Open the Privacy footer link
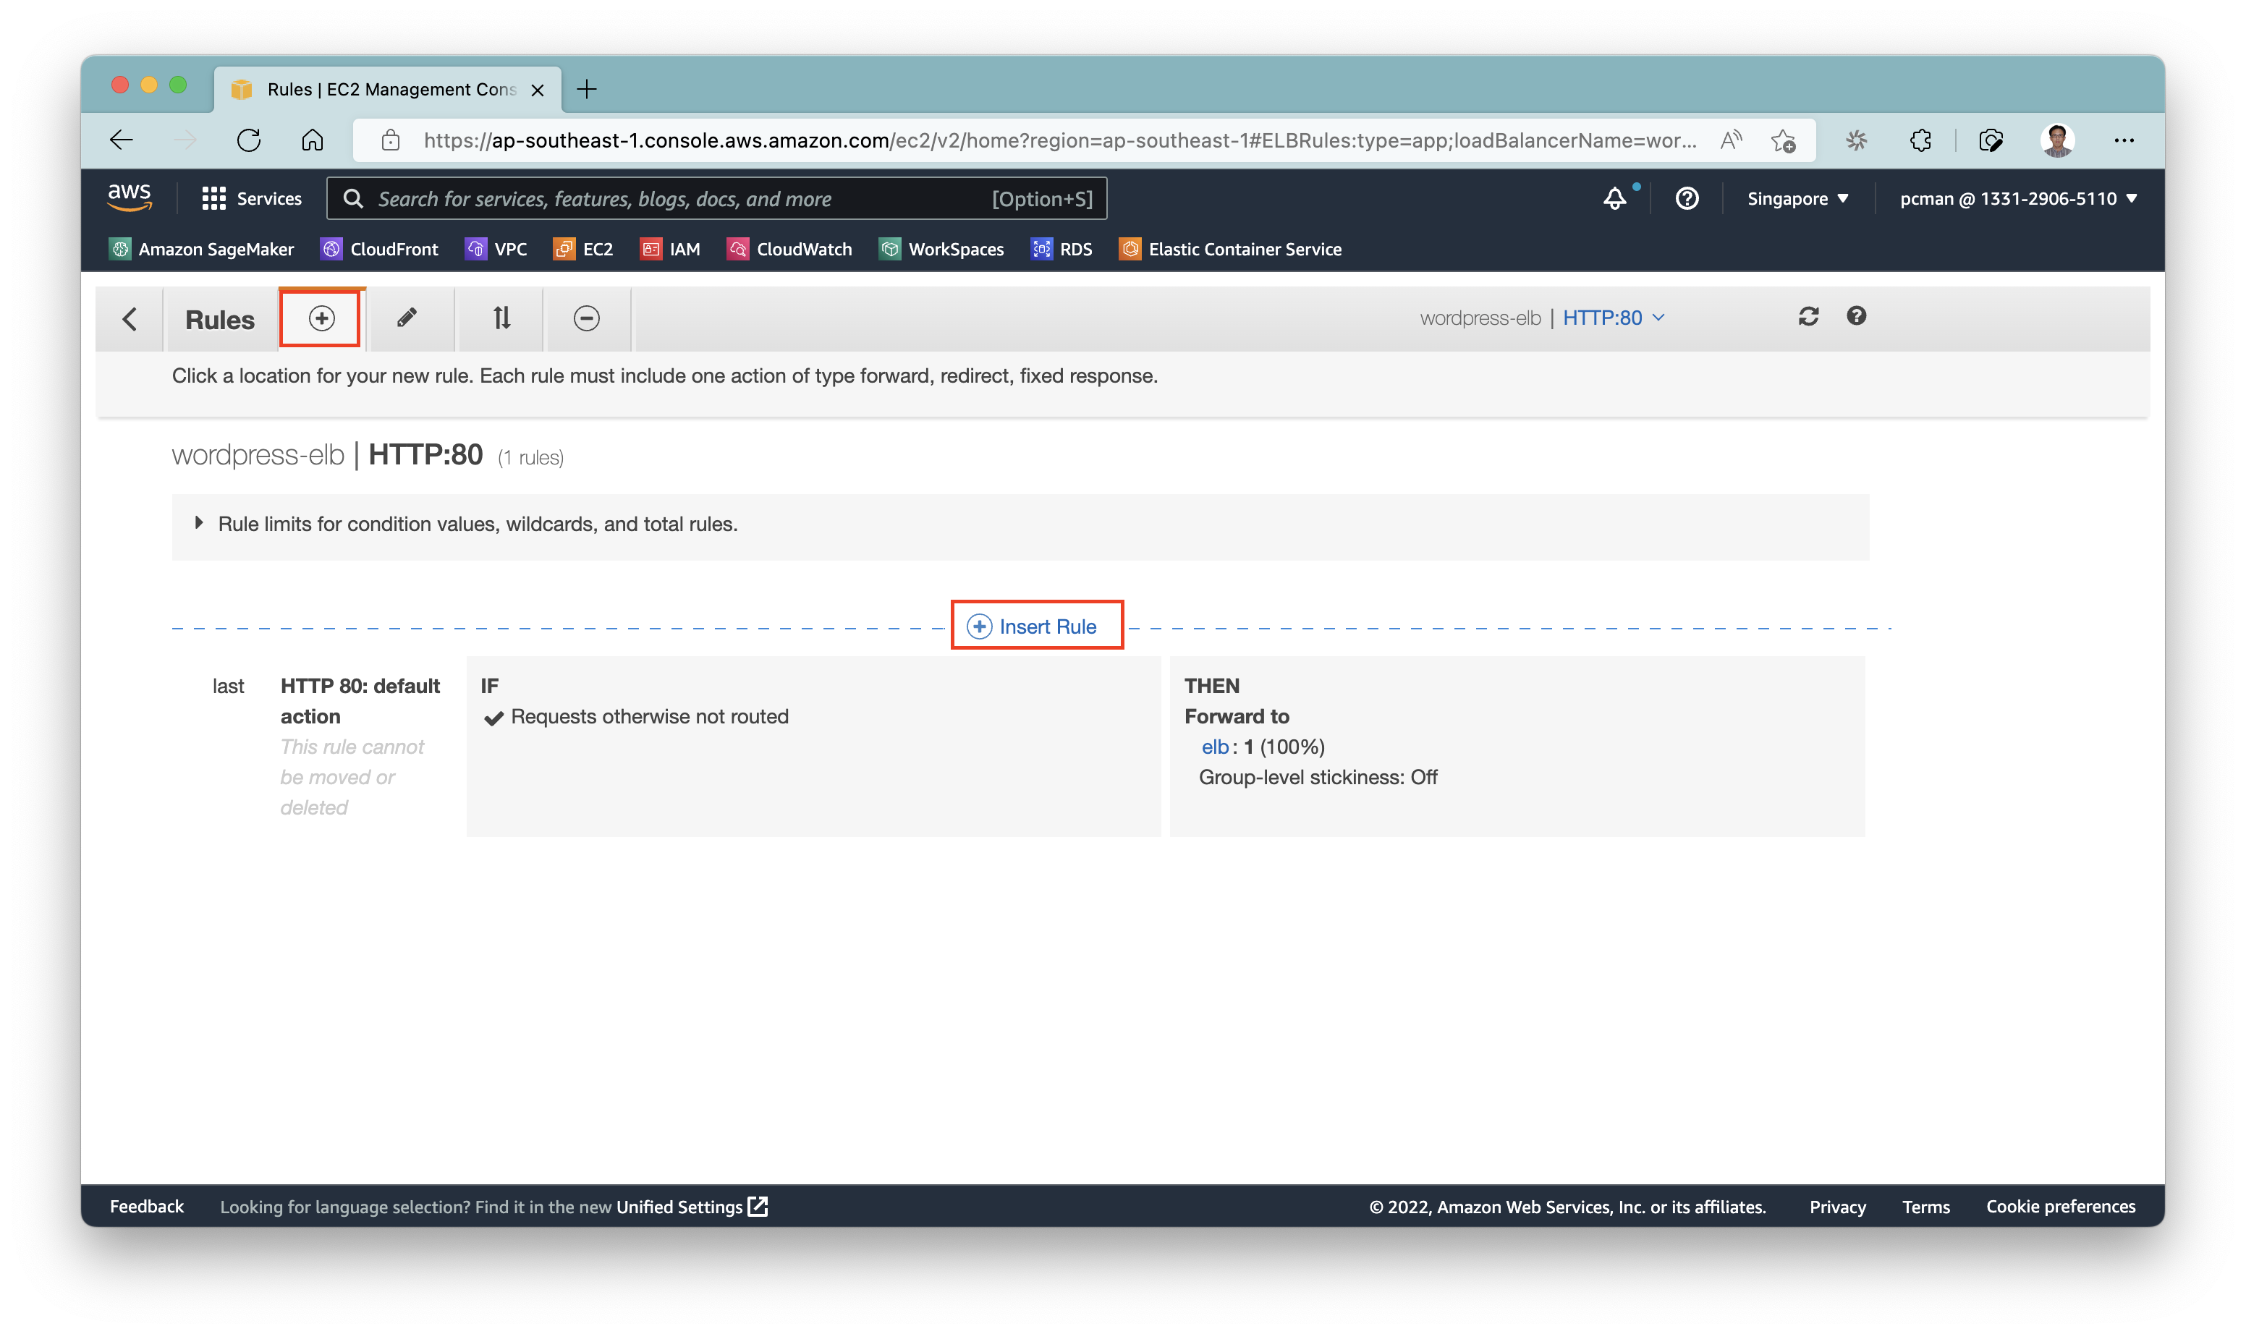The width and height of the screenshot is (2246, 1334). [x=1837, y=1207]
